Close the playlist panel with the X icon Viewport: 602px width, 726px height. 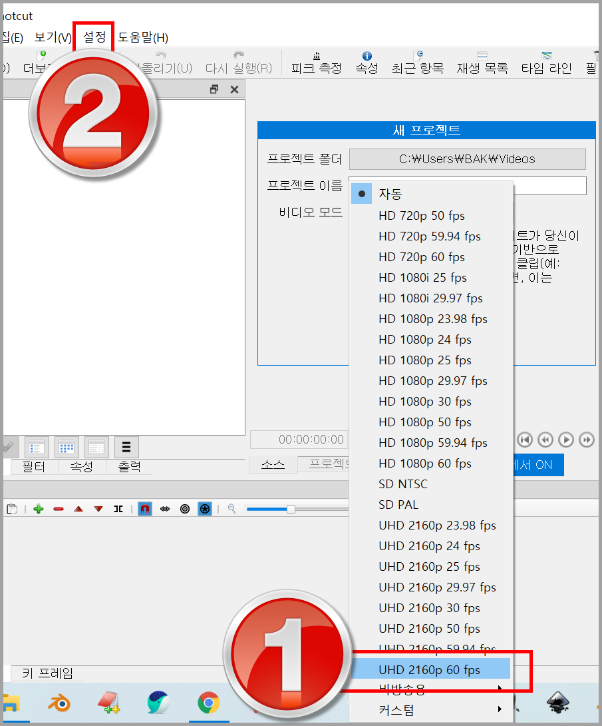234,89
